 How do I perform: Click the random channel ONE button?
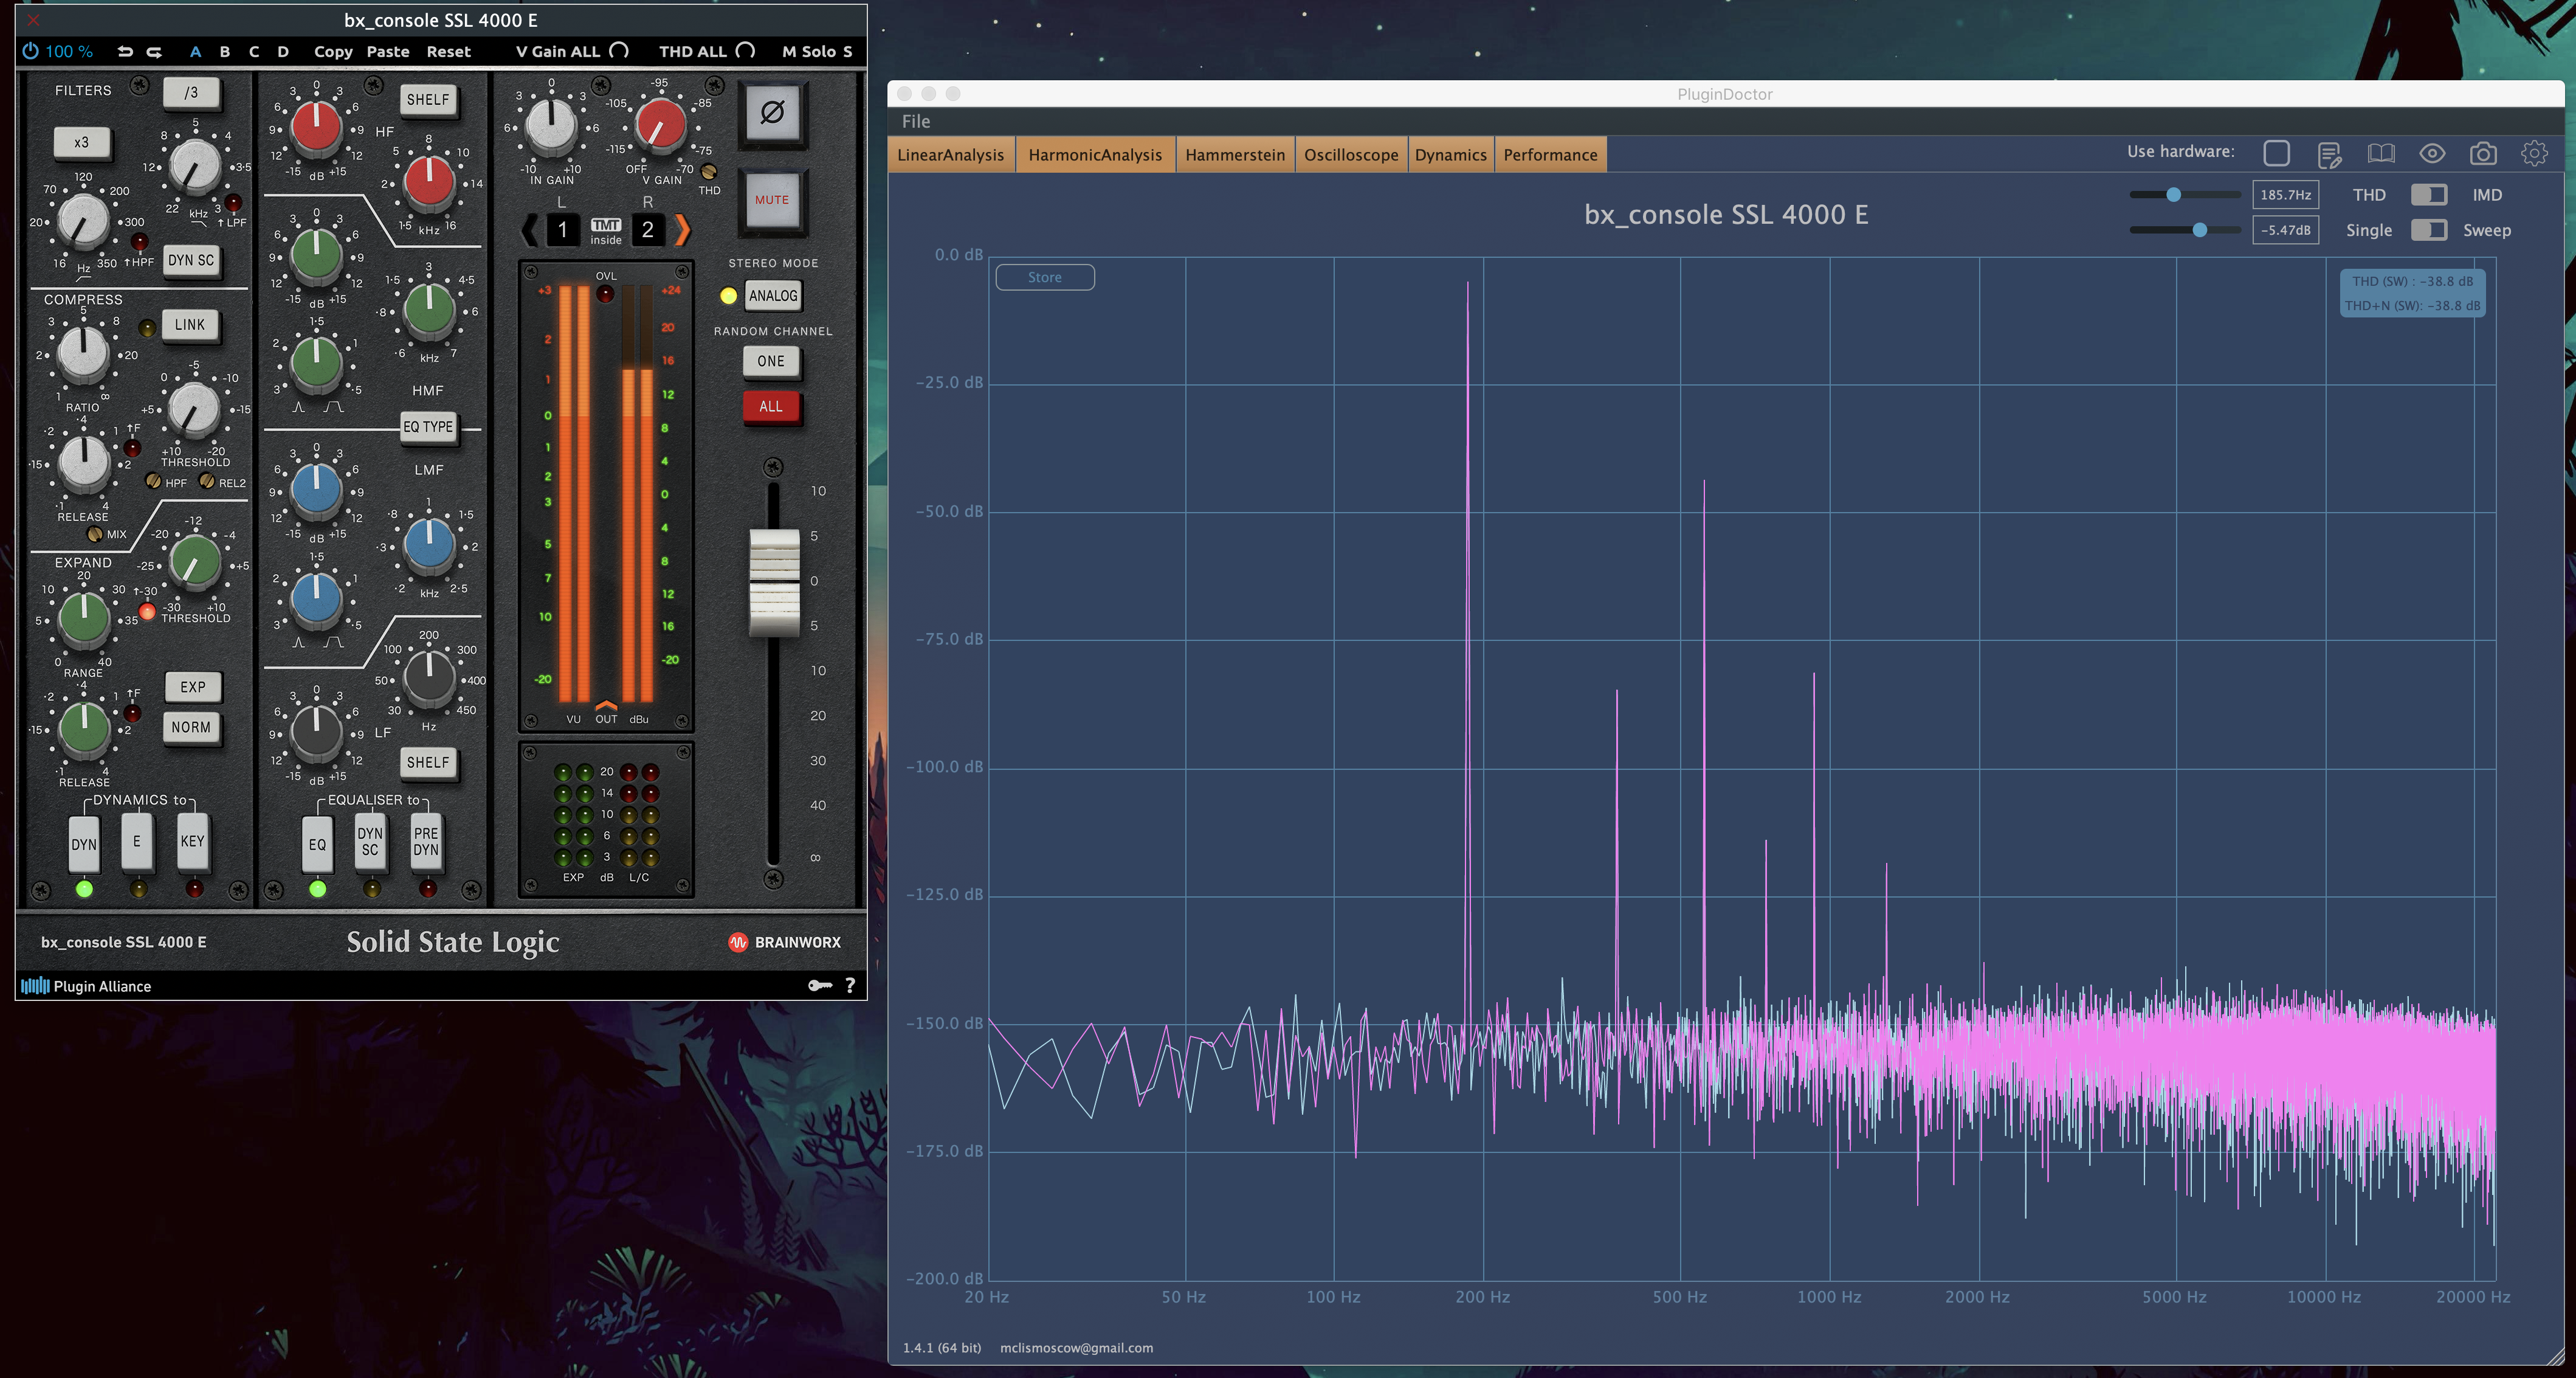pos(771,361)
